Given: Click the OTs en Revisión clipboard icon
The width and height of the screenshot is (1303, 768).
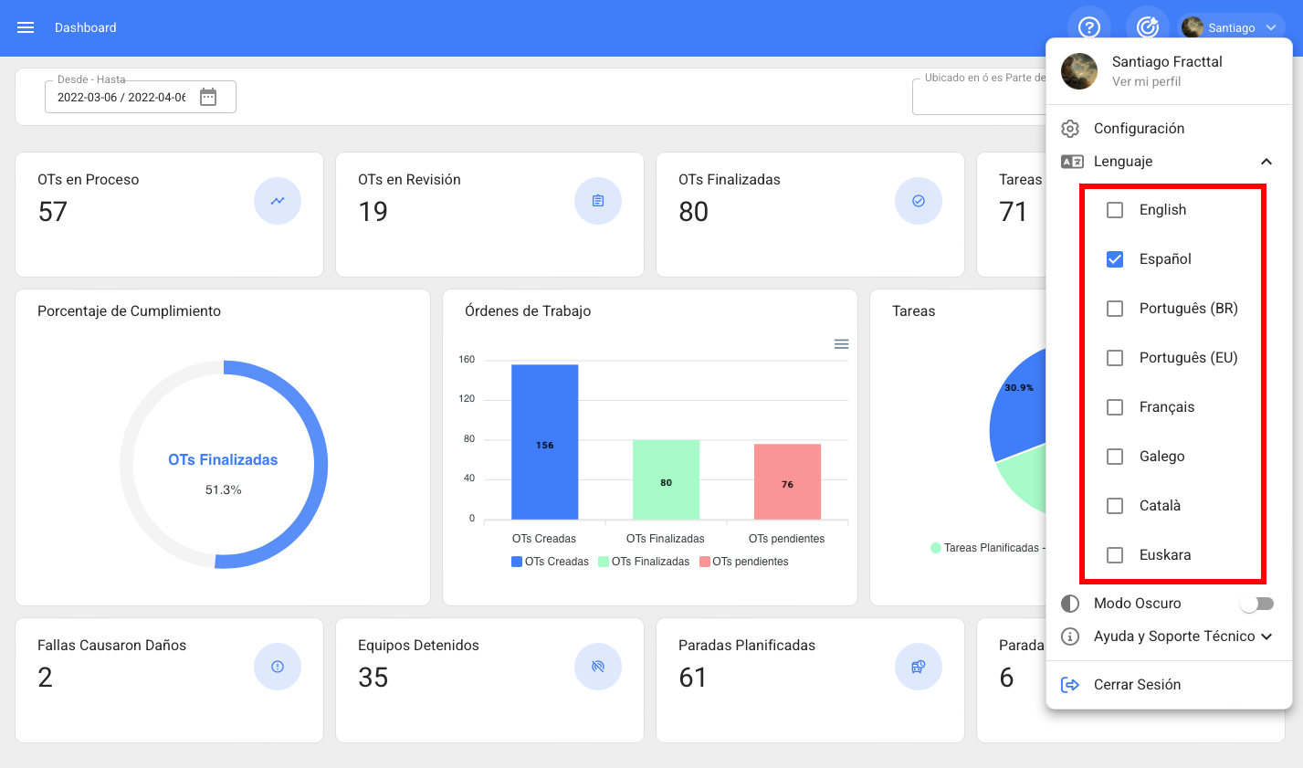Looking at the screenshot, I should click(x=598, y=201).
